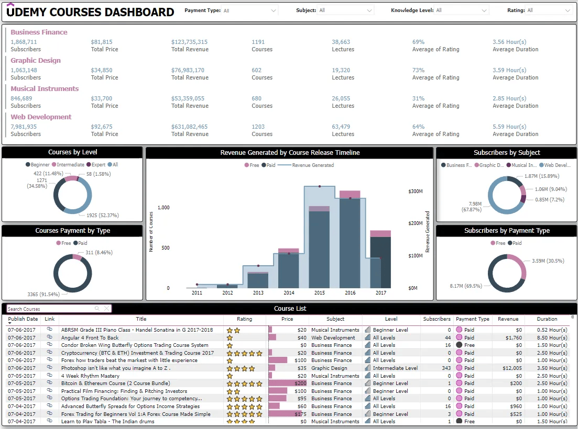Click the Musical Instruments card title

click(x=44, y=88)
